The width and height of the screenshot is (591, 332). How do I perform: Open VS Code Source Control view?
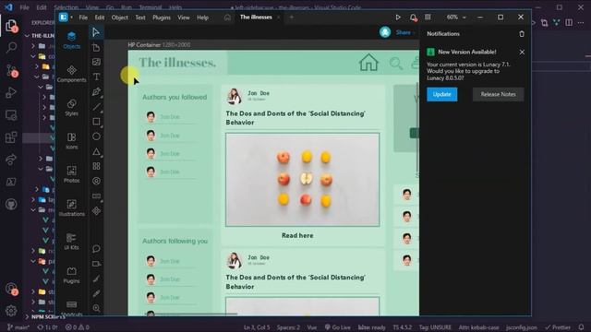[11, 70]
